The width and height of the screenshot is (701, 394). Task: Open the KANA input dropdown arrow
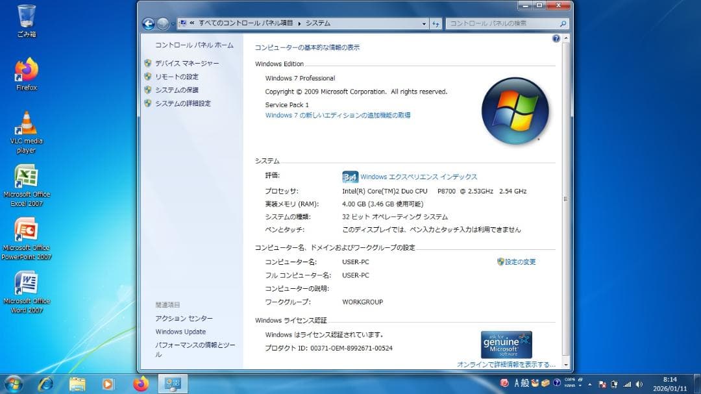coord(580,385)
